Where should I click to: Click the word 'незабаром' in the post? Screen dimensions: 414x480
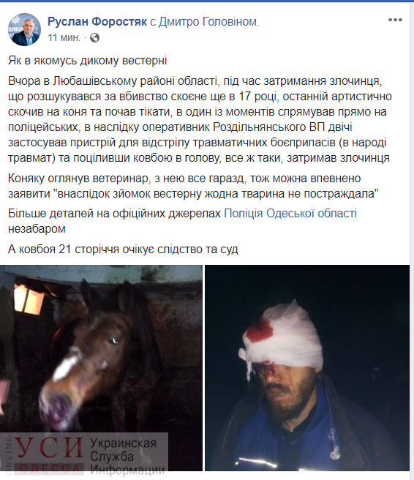(37, 229)
